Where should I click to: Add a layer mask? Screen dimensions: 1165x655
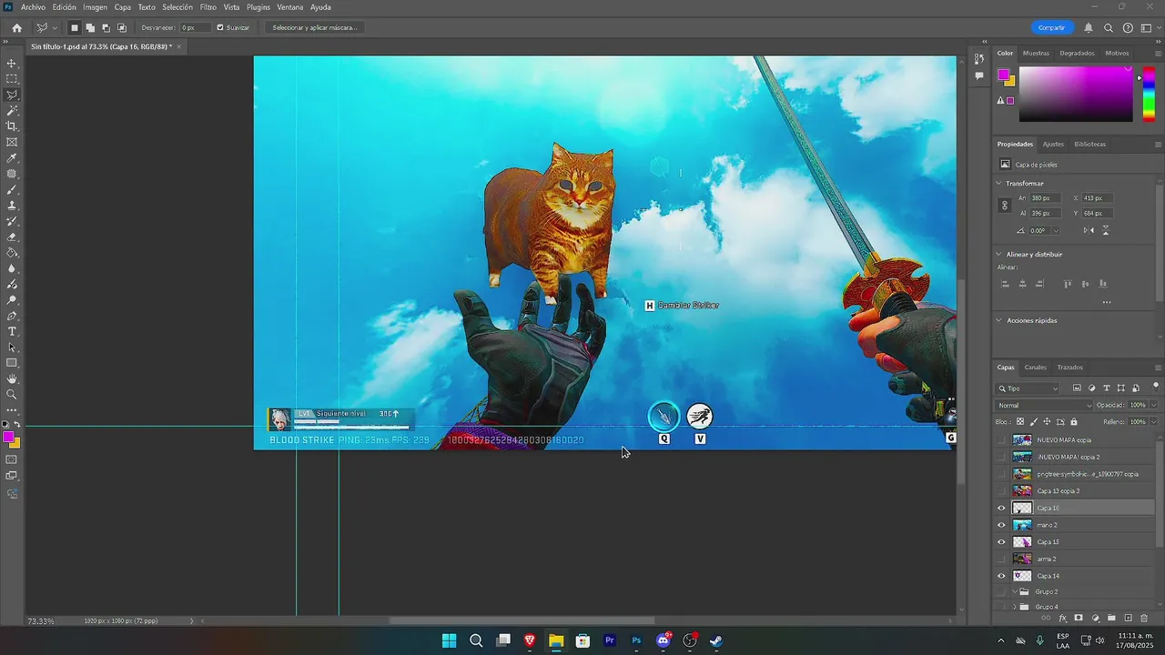coord(1079,619)
